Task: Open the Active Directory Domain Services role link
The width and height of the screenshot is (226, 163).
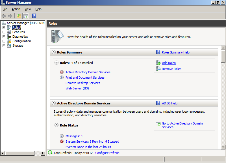Action: click(x=88, y=72)
